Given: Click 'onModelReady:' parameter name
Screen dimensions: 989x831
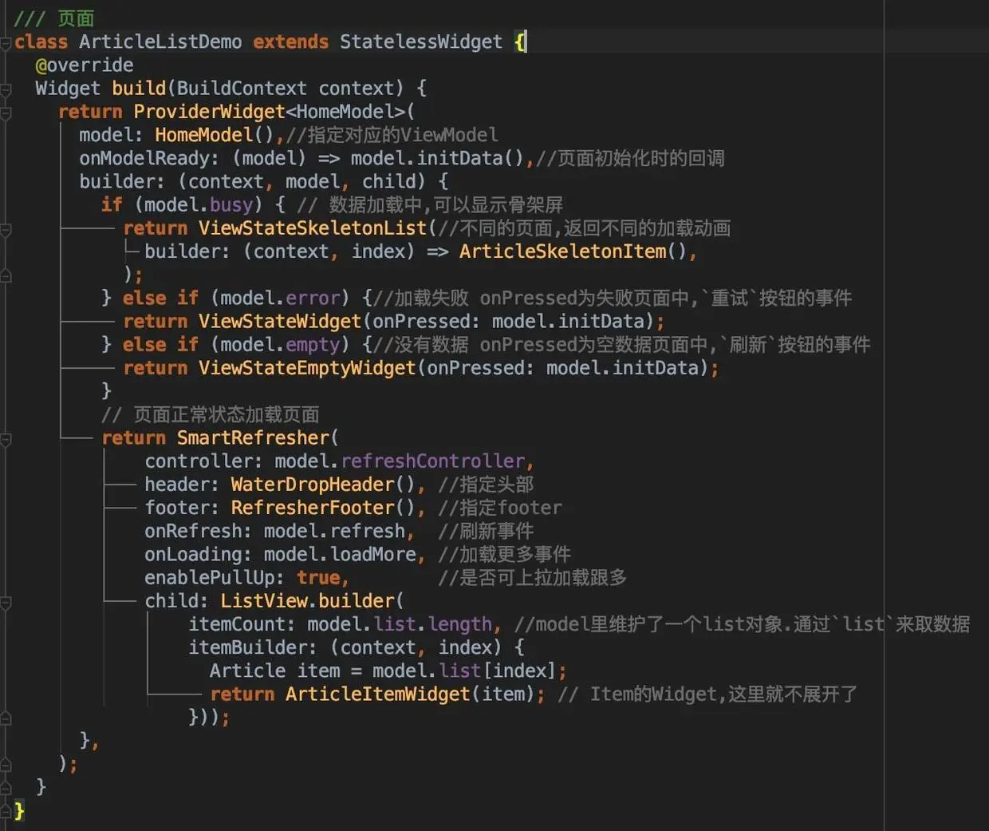Looking at the screenshot, I should click(149, 158).
